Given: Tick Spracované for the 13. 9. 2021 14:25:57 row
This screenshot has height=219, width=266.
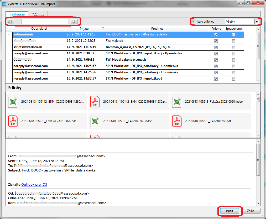Looking at the screenshot, I should pos(234,66).
